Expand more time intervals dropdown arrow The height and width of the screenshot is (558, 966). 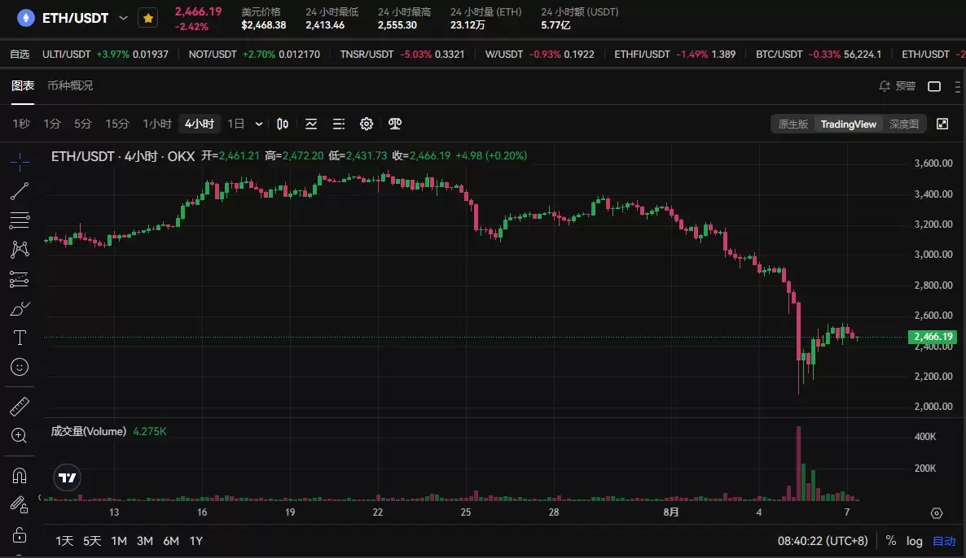tap(259, 124)
